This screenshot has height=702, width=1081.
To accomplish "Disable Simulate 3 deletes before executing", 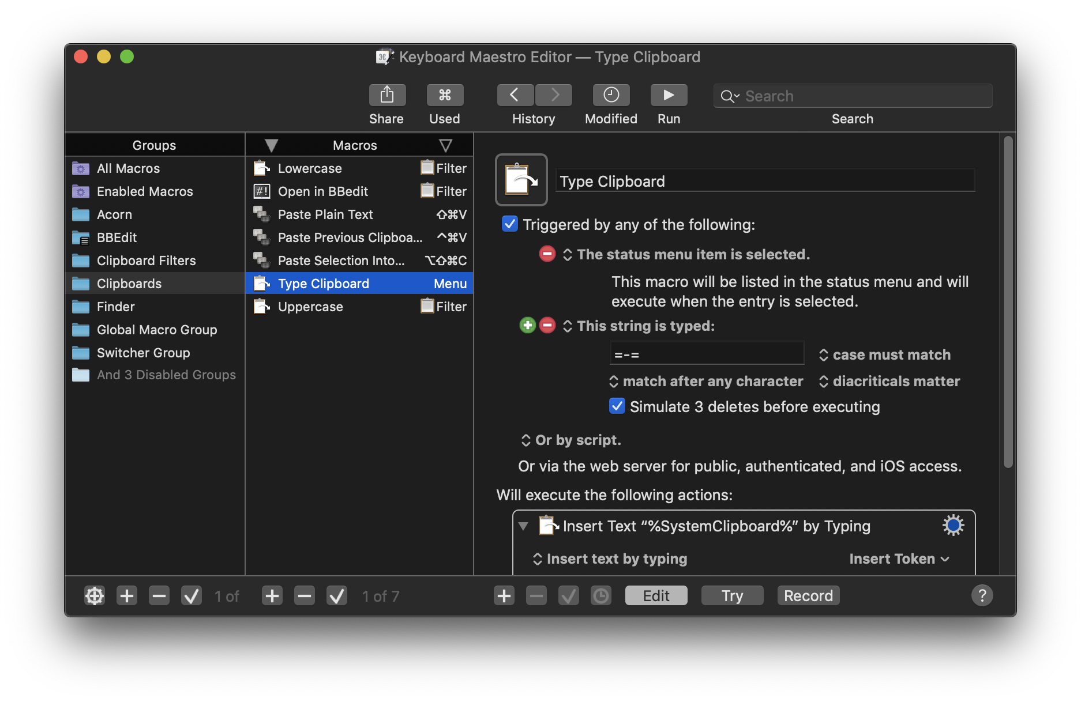I will [617, 406].
